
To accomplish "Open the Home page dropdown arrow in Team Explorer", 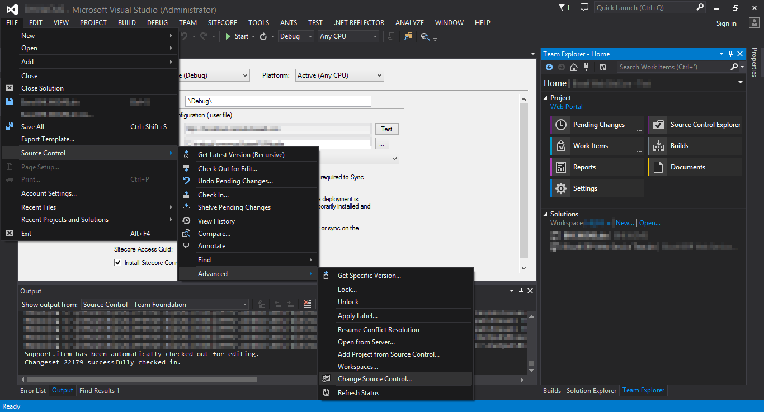I will coord(741,83).
